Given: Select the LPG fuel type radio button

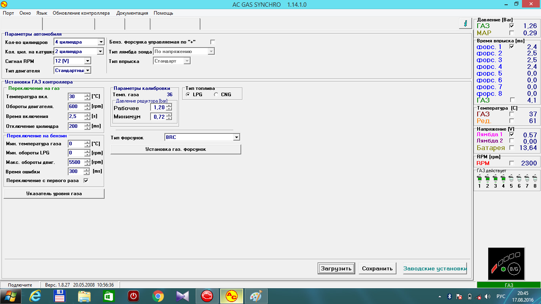Looking at the screenshot, I should [x=188, y=95].
